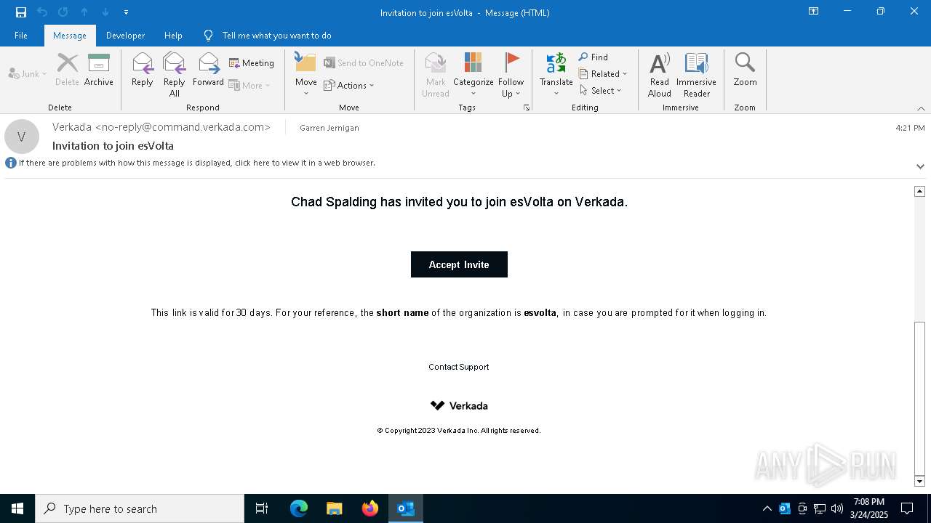Click the message scrollbar up arrow
This screenshot has width=931, height=523.
click(x=919, y=191)
